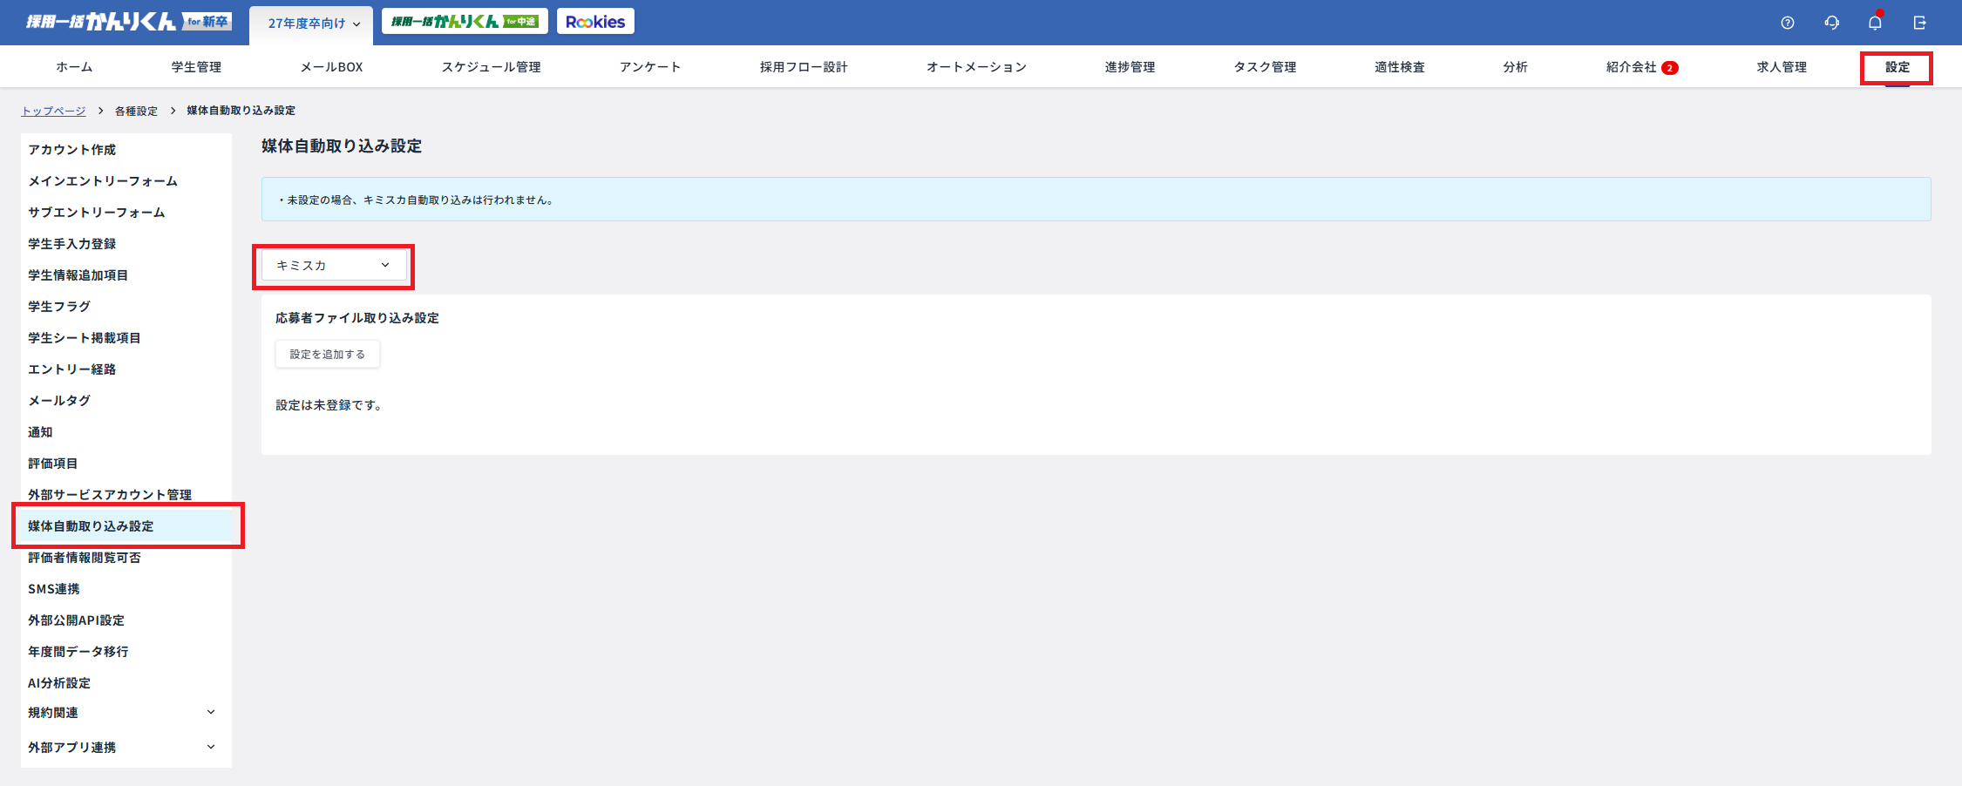The height and width of the screenshot is (786, 1962).
Task: Open the Rookies service
Action: pos(595,21)
